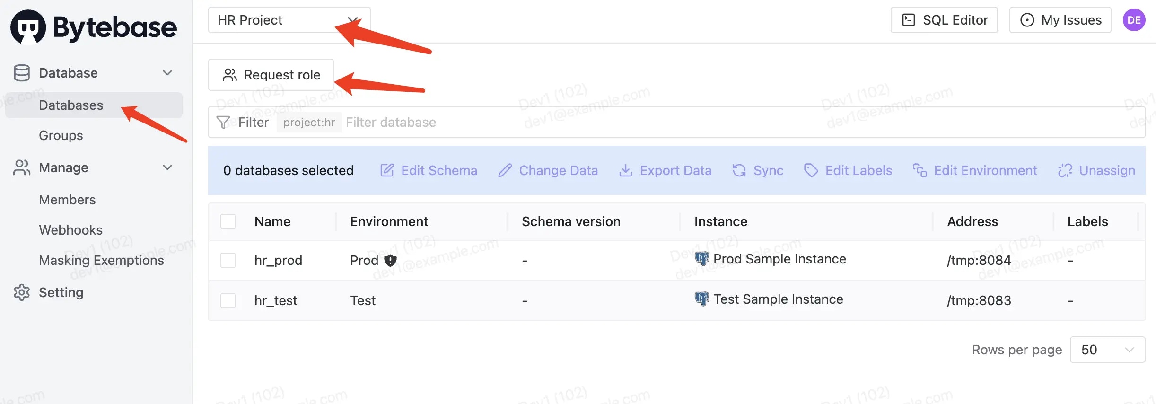Select the Edit Schema action
Screen dimensions: 1156x404
[x=428, y=170]
